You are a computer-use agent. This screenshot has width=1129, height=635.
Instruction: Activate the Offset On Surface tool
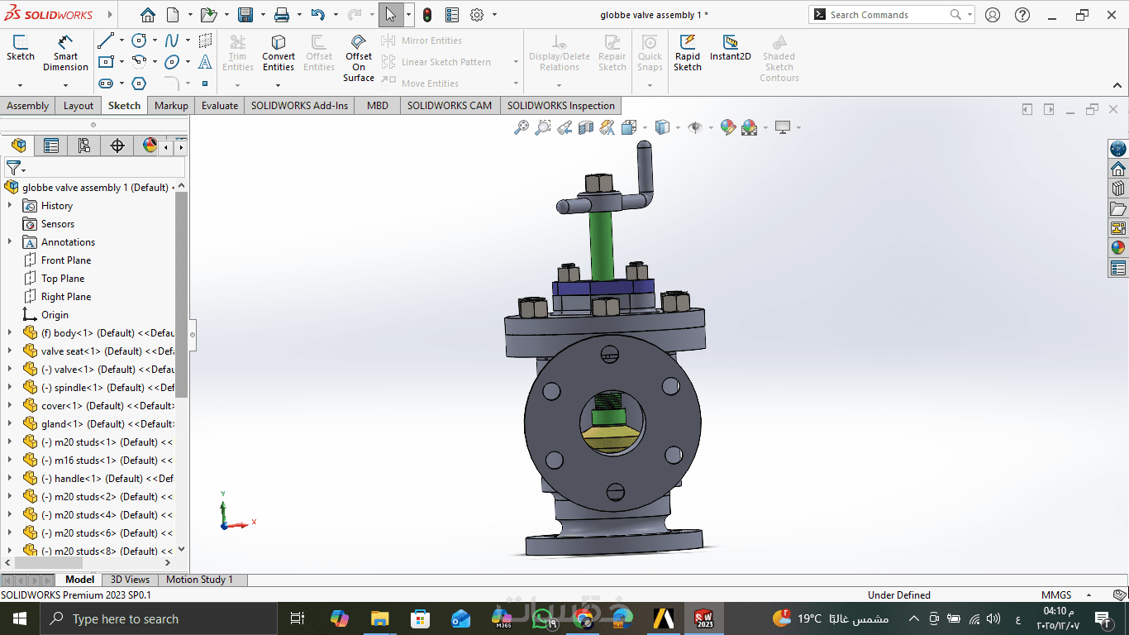pos(359,58)
